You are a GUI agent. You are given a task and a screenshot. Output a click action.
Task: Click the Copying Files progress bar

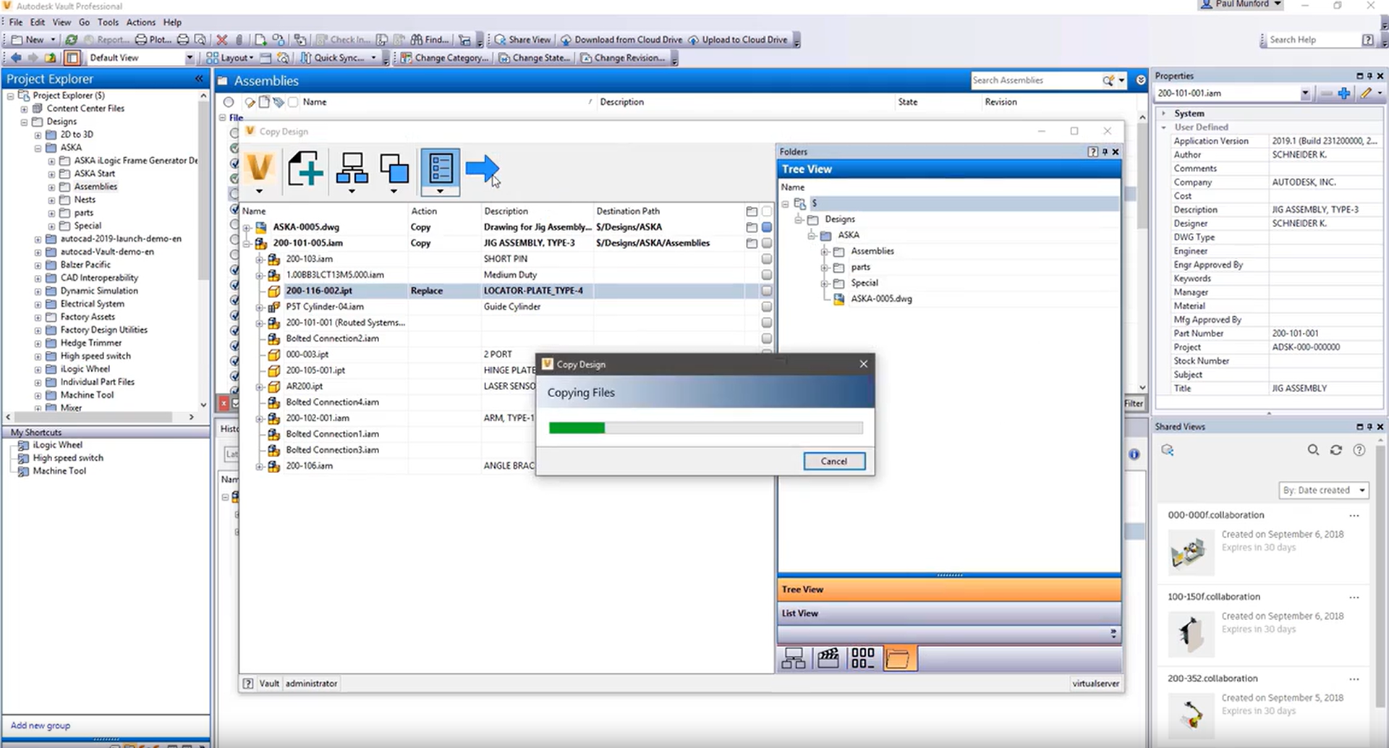point(705,428)
